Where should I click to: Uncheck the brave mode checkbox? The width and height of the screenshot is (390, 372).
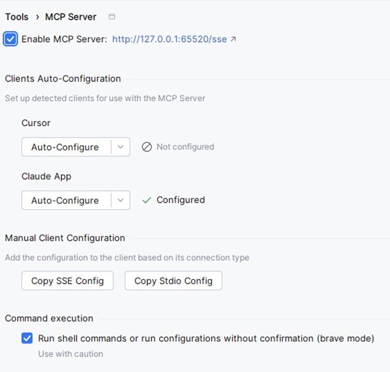(x=27, y=339)
